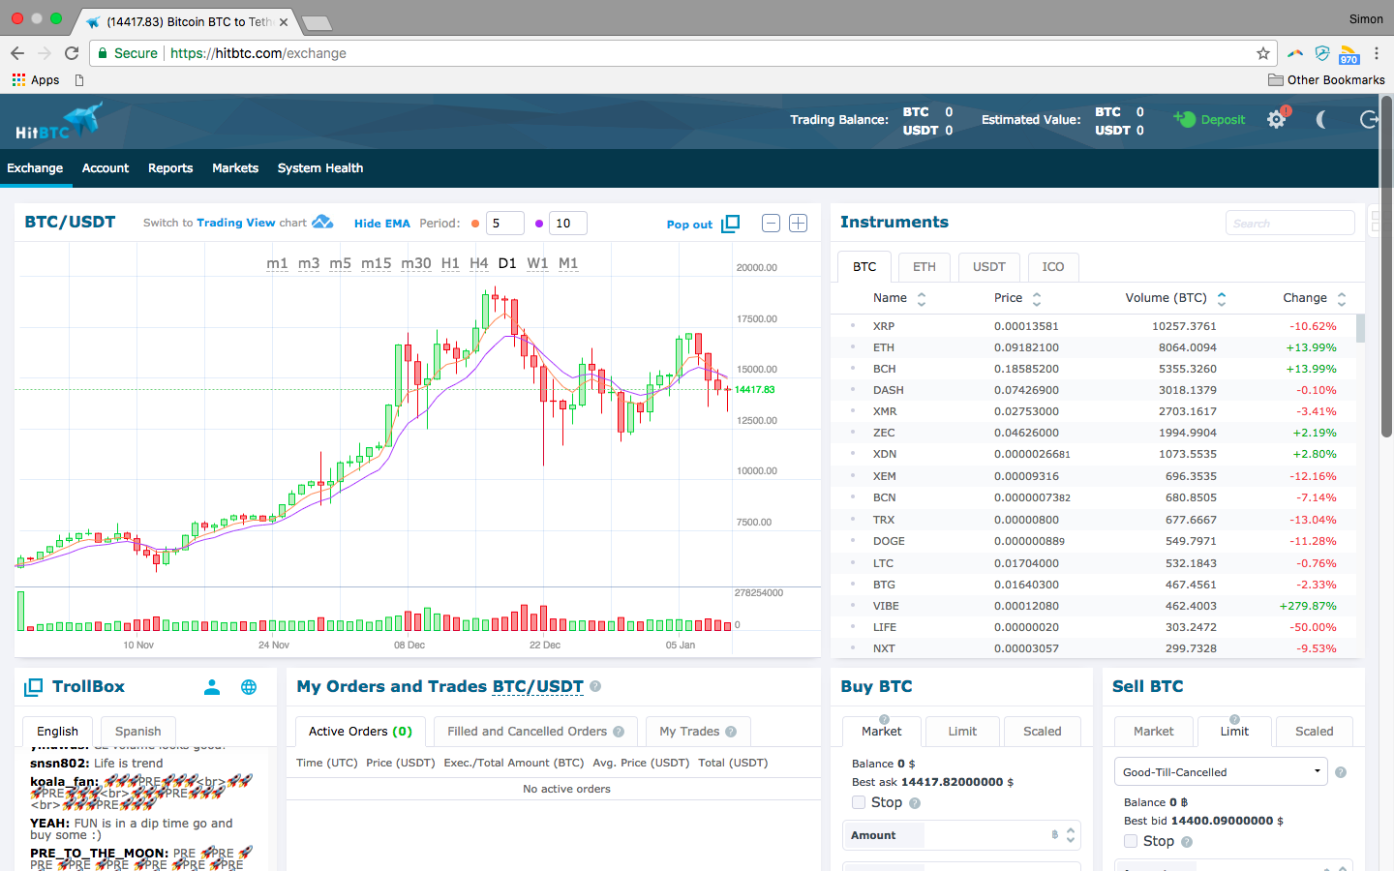Screen dimensions: 1394x871
Task: Open Chrome three-dot menu
Action: click(1377, 53)
